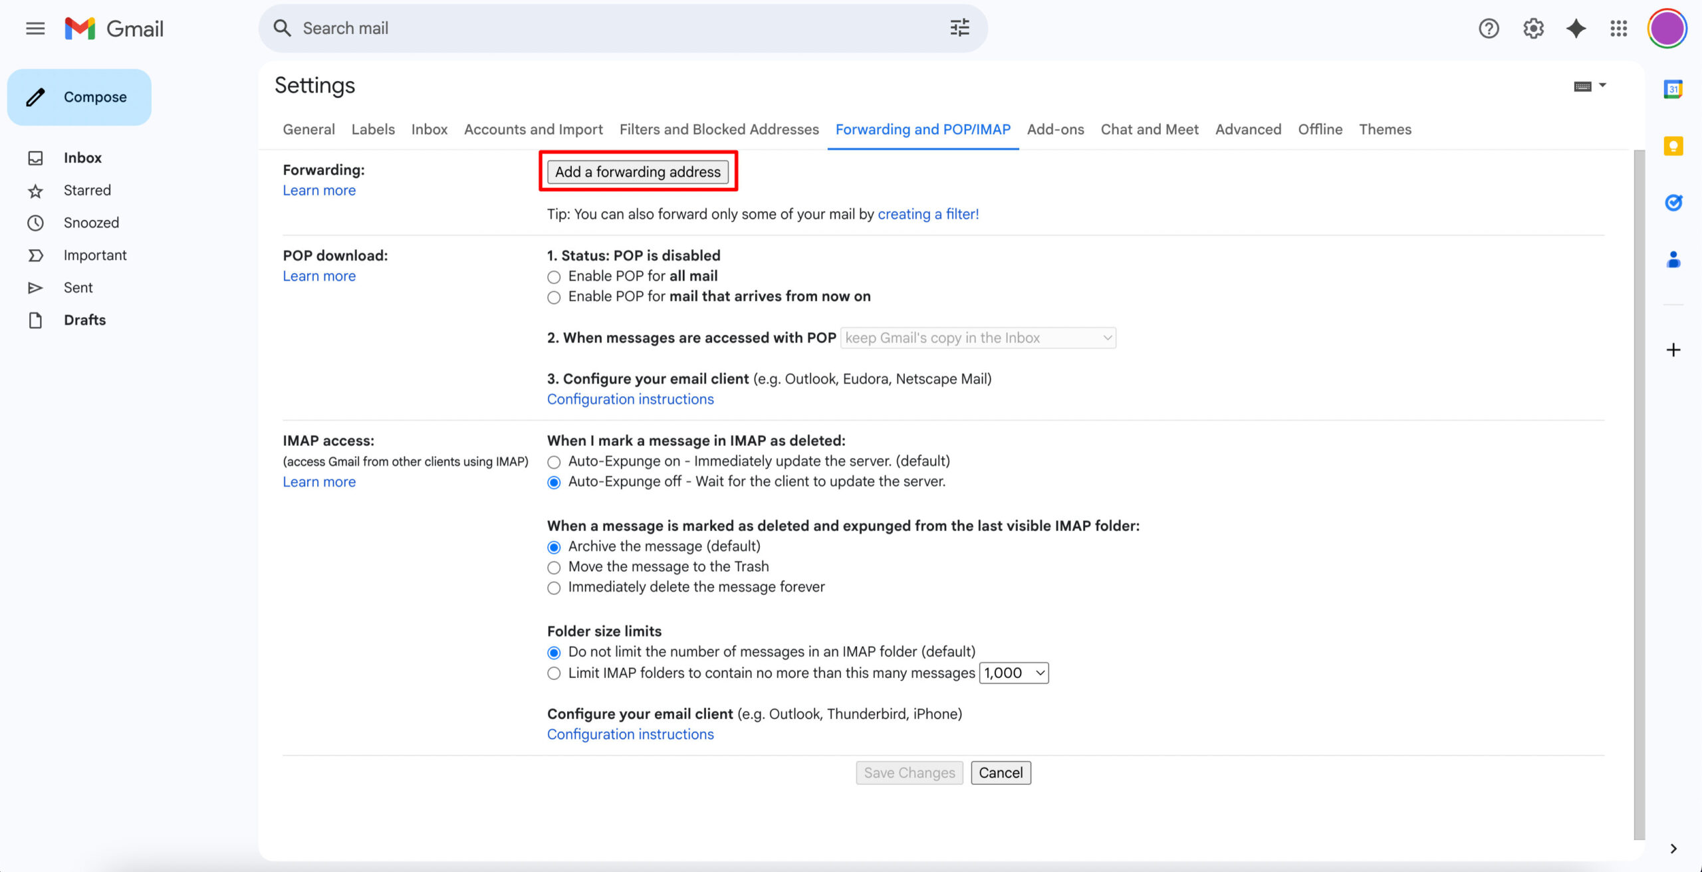1702x872 pixels.
Task: Click the Compose pencil icon
Action: [35, 97]
